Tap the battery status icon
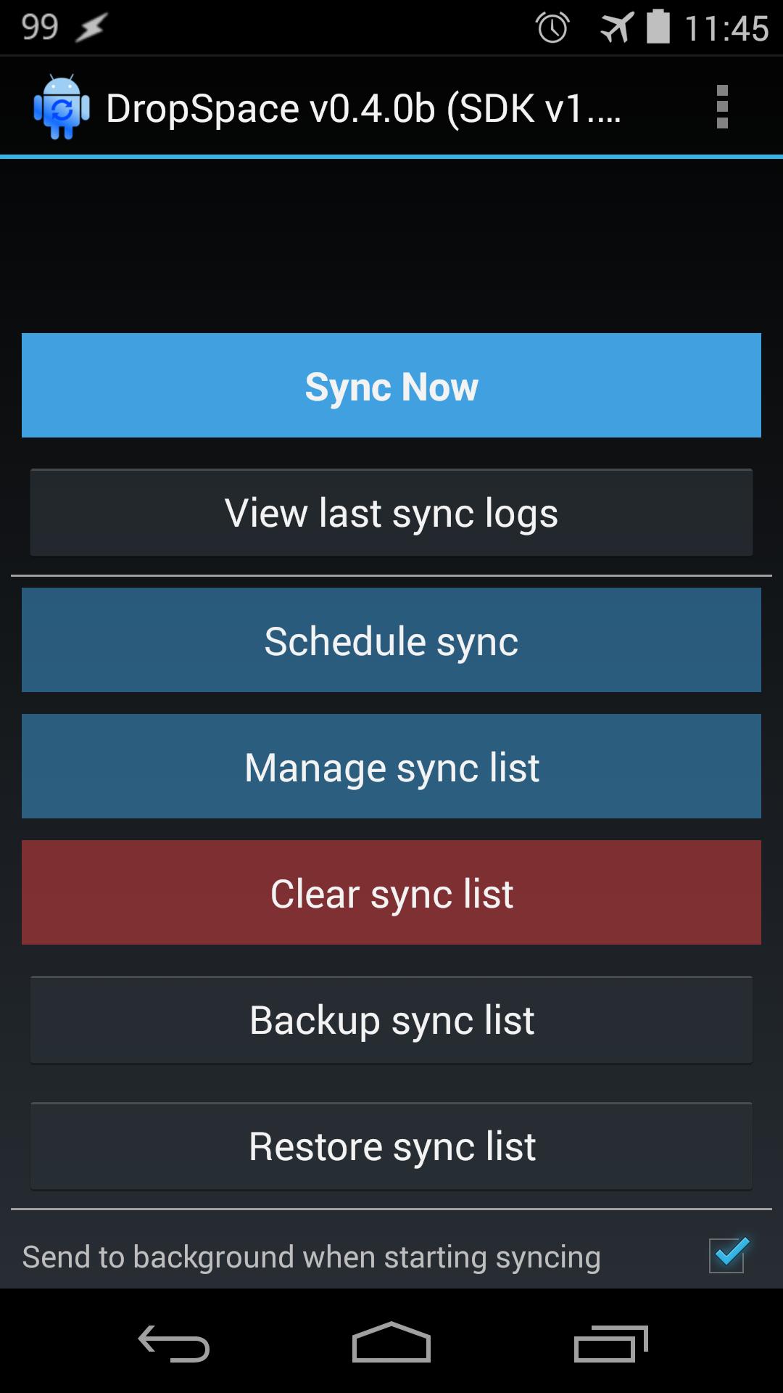783x1393 pixels. pos(658,27)
